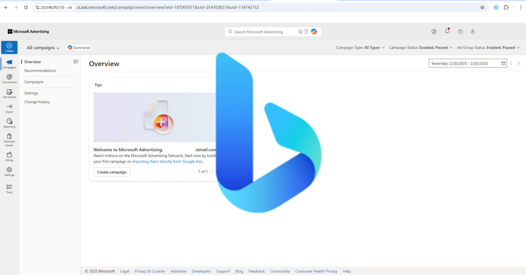Go to previous date range

click(511, 63)
